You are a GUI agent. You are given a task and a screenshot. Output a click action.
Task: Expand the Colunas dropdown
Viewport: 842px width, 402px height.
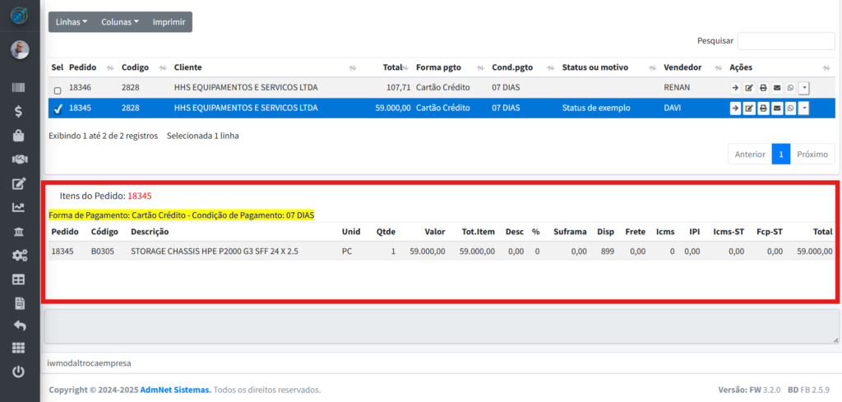[120, 22]
